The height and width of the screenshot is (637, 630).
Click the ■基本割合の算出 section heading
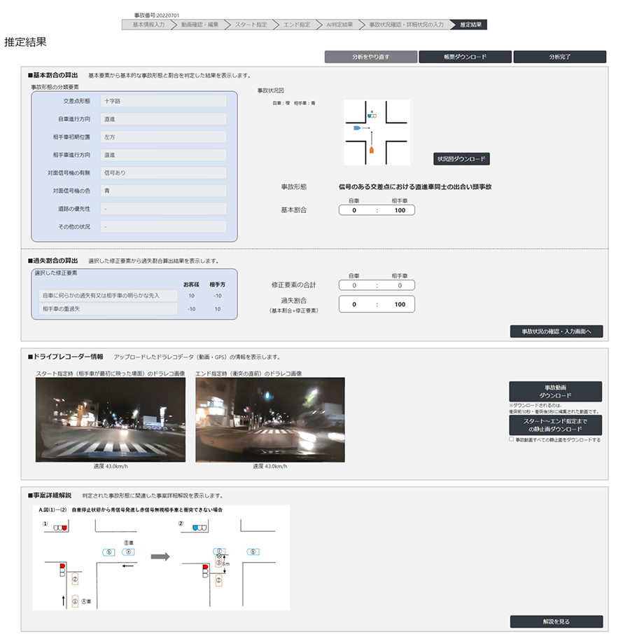point(52,75)
